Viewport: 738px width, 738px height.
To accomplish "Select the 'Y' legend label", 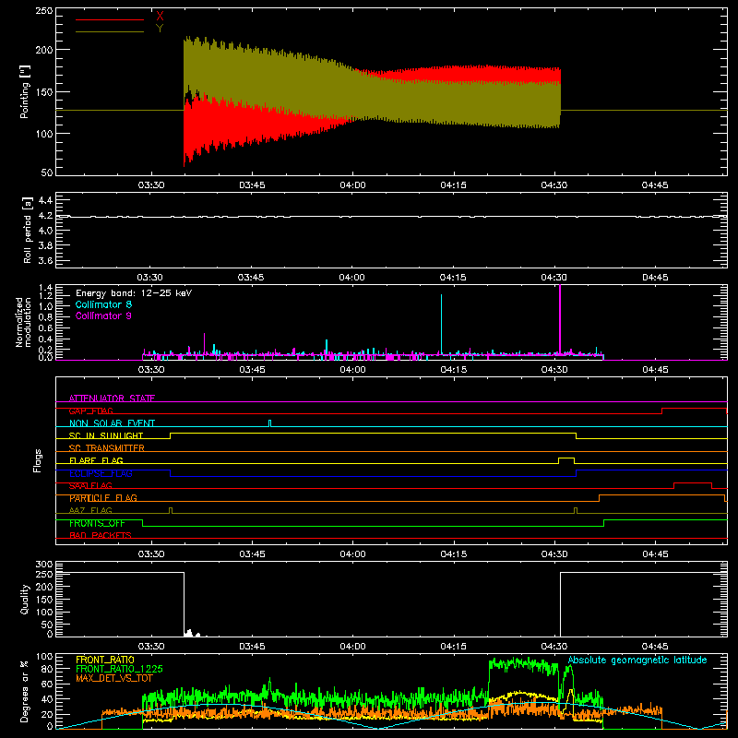I will [x=160, y=29].
